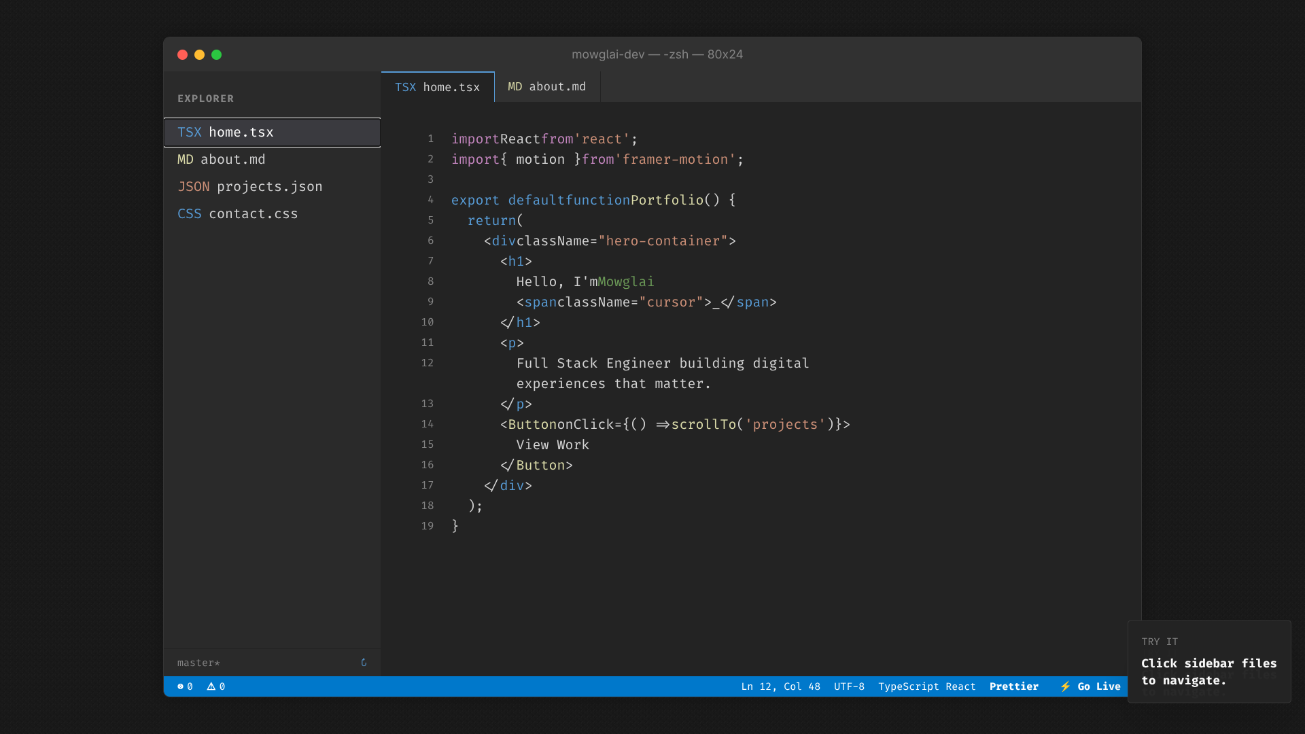Open the UTF-8 encoding selector
The height and width of the screenshot is (734, 1305).
849,686
